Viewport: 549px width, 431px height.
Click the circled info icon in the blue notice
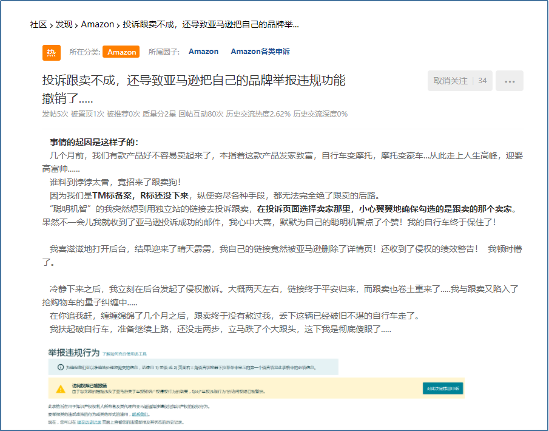click(x=60, y=367)
